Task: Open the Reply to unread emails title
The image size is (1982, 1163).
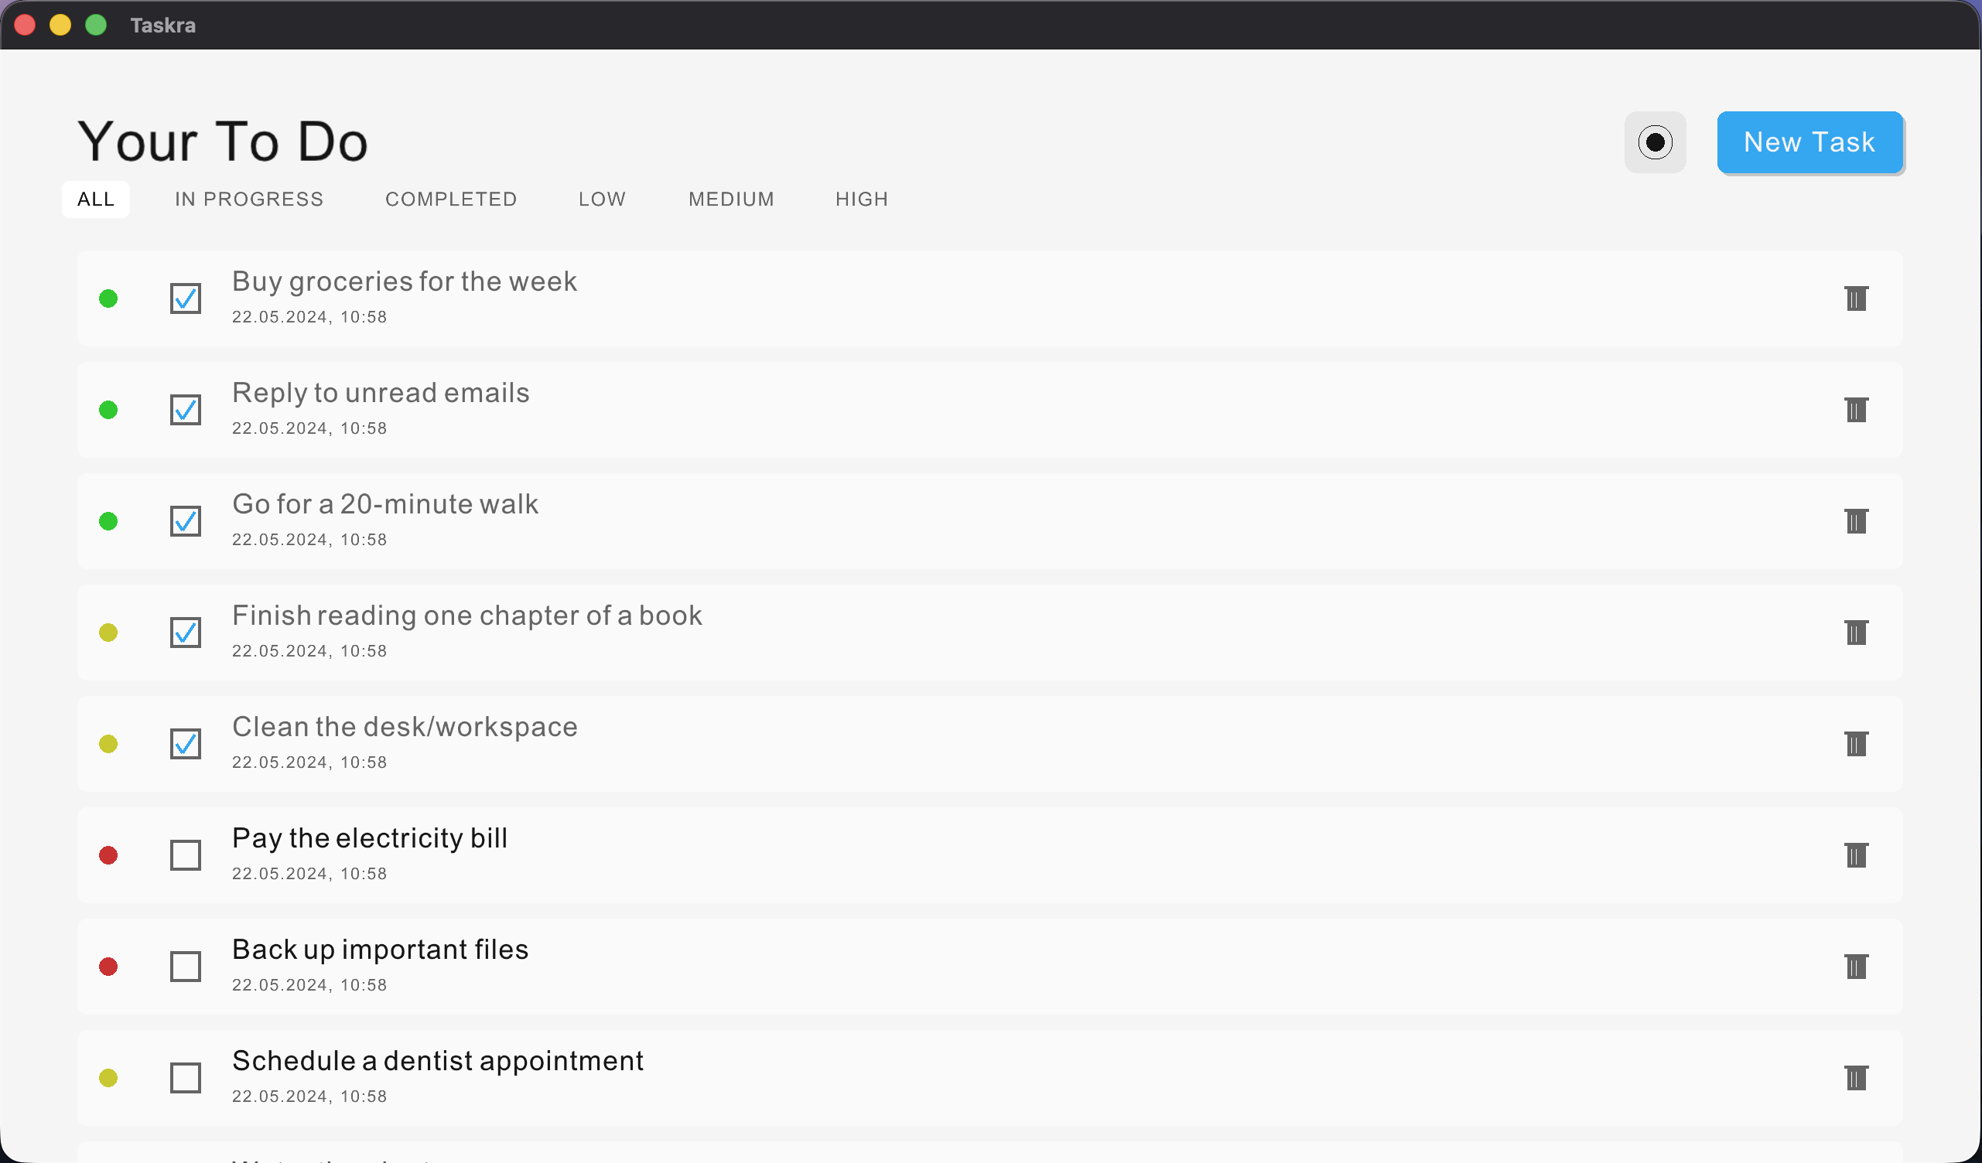Action: pyautogui.click(x=381, y=393)
